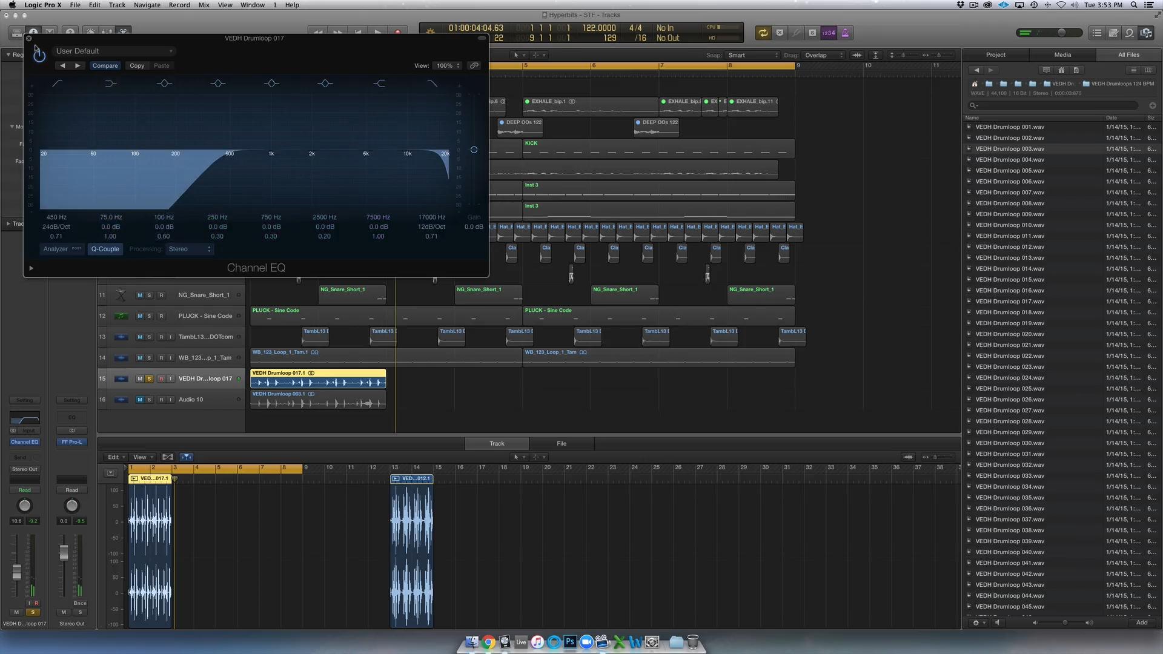Switch to the Media tab in browser

1062,54
